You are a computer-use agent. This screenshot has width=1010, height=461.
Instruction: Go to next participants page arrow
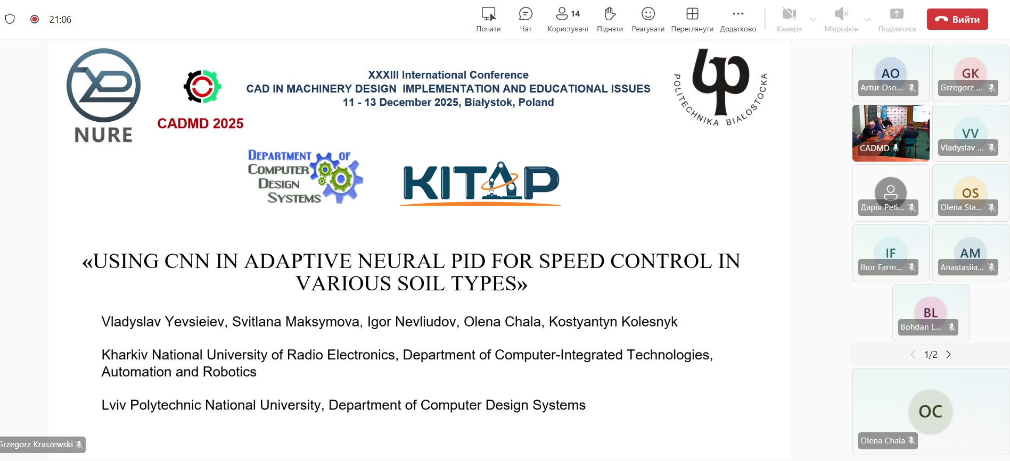[948, 355]
